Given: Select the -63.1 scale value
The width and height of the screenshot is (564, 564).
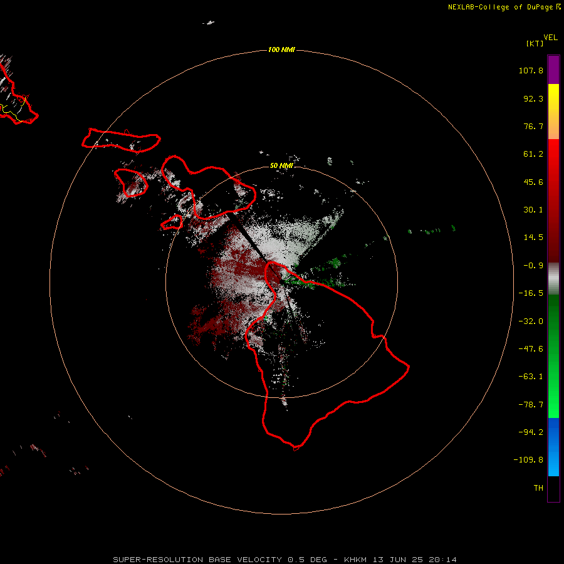Looking at the screenshot, I should click(531, 377).
